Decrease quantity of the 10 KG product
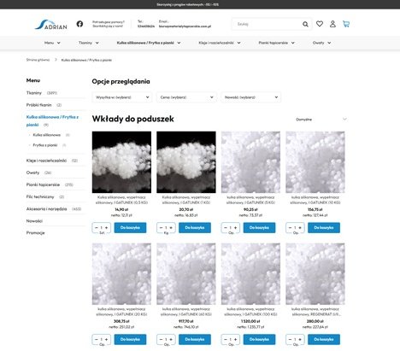Screen dimensions: 400x351 (290, 227)
